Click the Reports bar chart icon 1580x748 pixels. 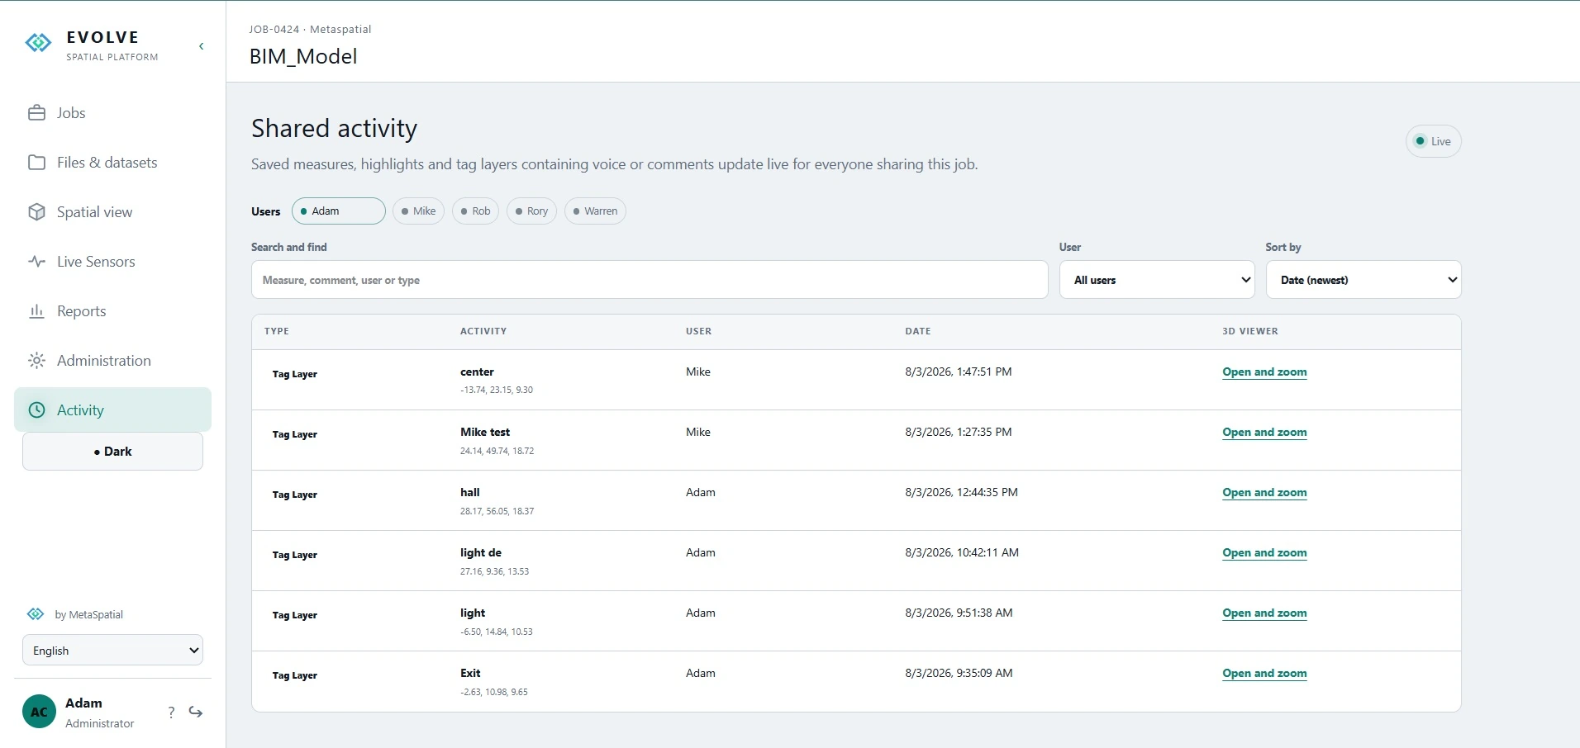click(x=36, y=311)
